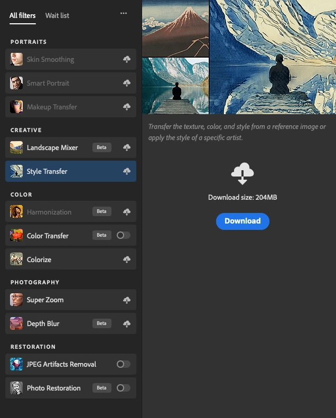Viewport: 336px width, 418px height.
Task: Click the large cloud download icon above download size
Action: [242, 173]
